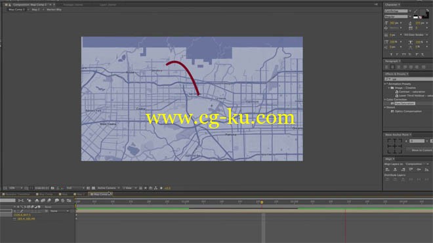Click the current time indicator on timeline ruler
This screenshot has width=433, height=243.
click(262, 202)
